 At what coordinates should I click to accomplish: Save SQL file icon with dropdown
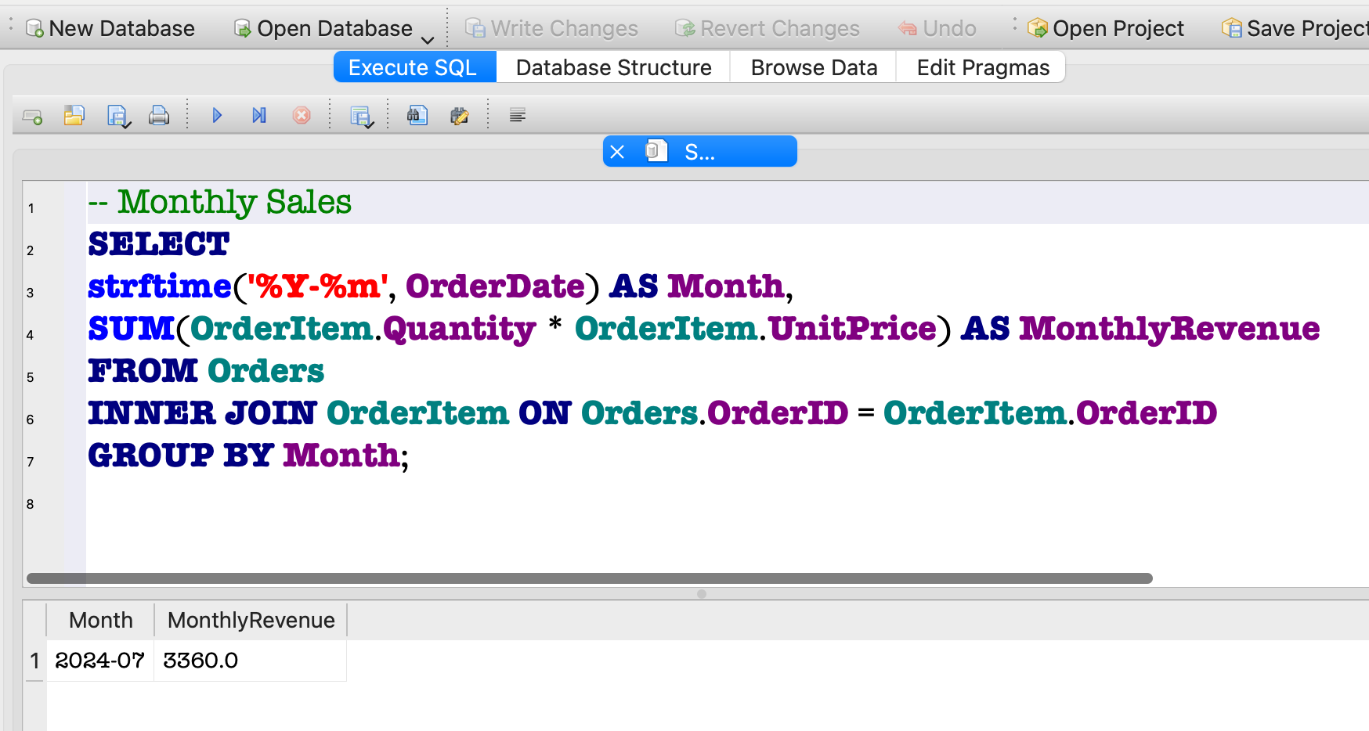tap(118, 117)
